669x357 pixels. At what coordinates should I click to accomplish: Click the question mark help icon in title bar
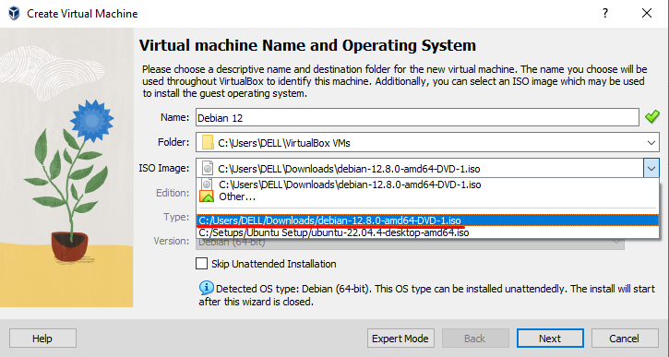tap(605, 13)
